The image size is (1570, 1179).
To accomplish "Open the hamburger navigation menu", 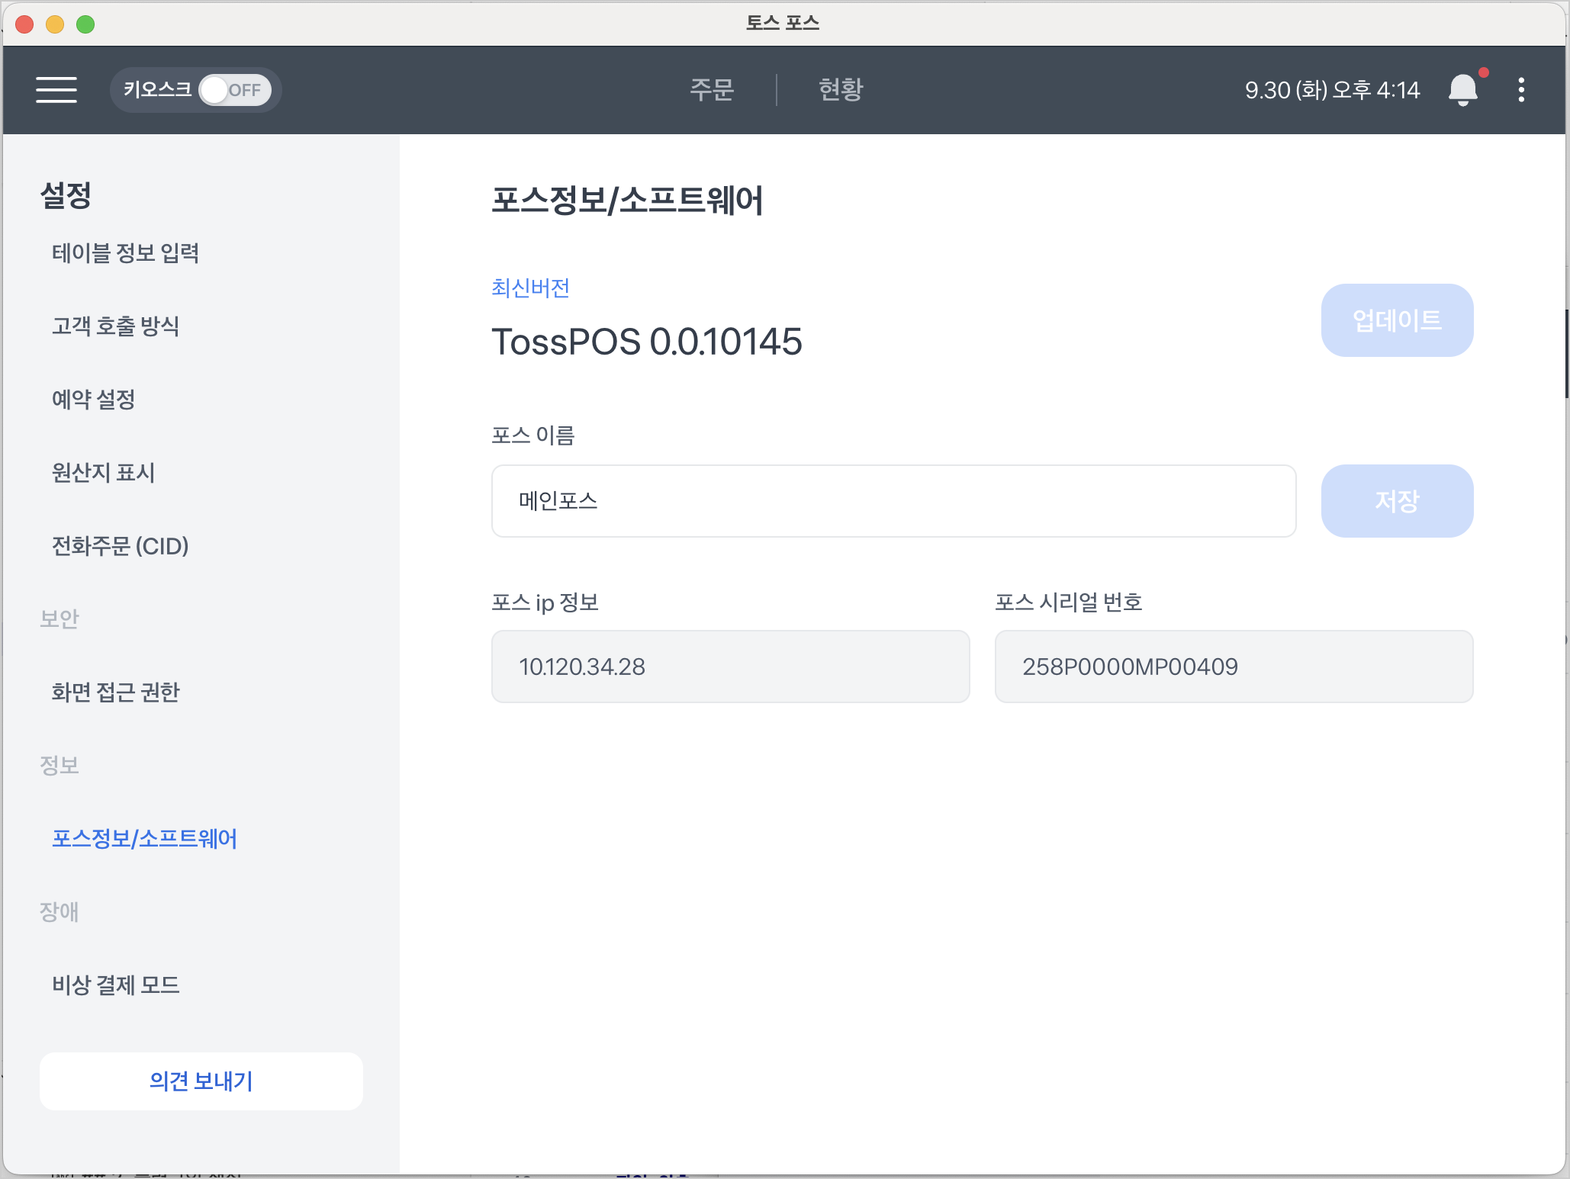I will pos(56,89).
